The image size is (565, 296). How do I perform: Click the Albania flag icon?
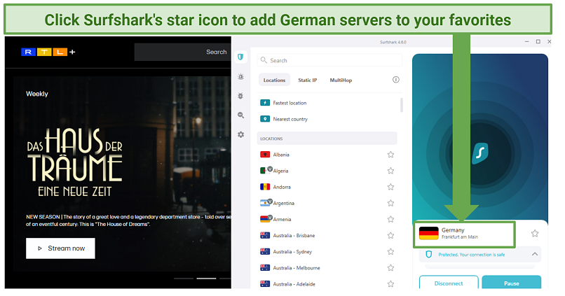[265, 154]
